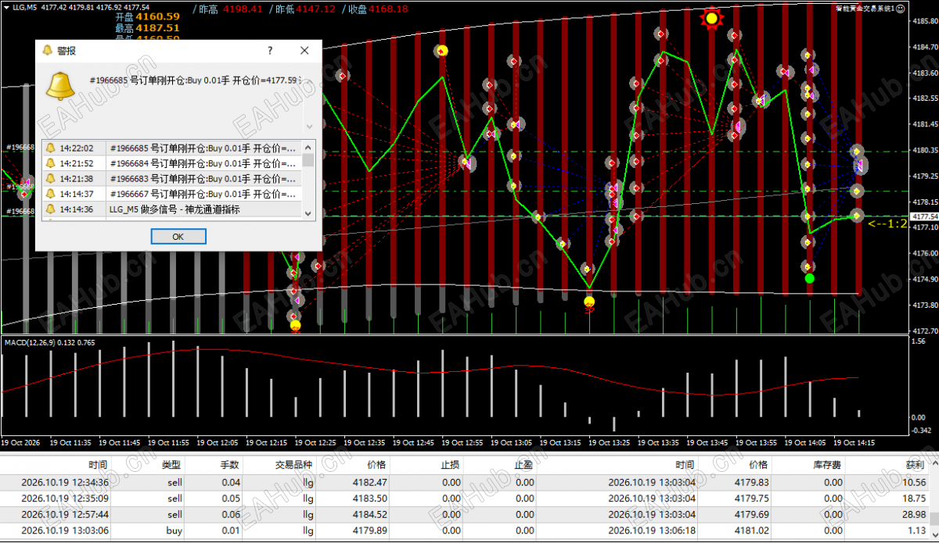The height and width of the screenshot is (543, 939).
Task: Click the <--1:2 annotation on the chart
Action: [x=887, y=224]
